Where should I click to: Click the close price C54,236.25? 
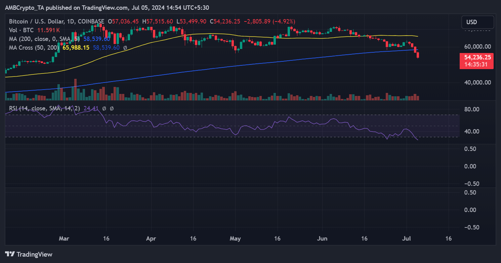225,21
